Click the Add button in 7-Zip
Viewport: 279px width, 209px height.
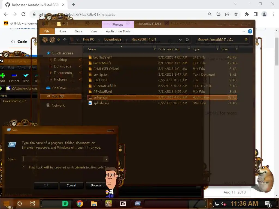[x=2, y=78]
